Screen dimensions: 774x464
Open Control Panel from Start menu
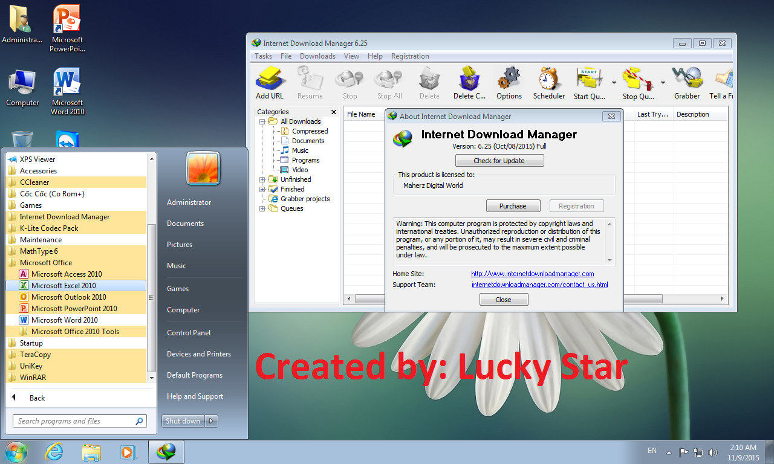click(x=189, y=333)
